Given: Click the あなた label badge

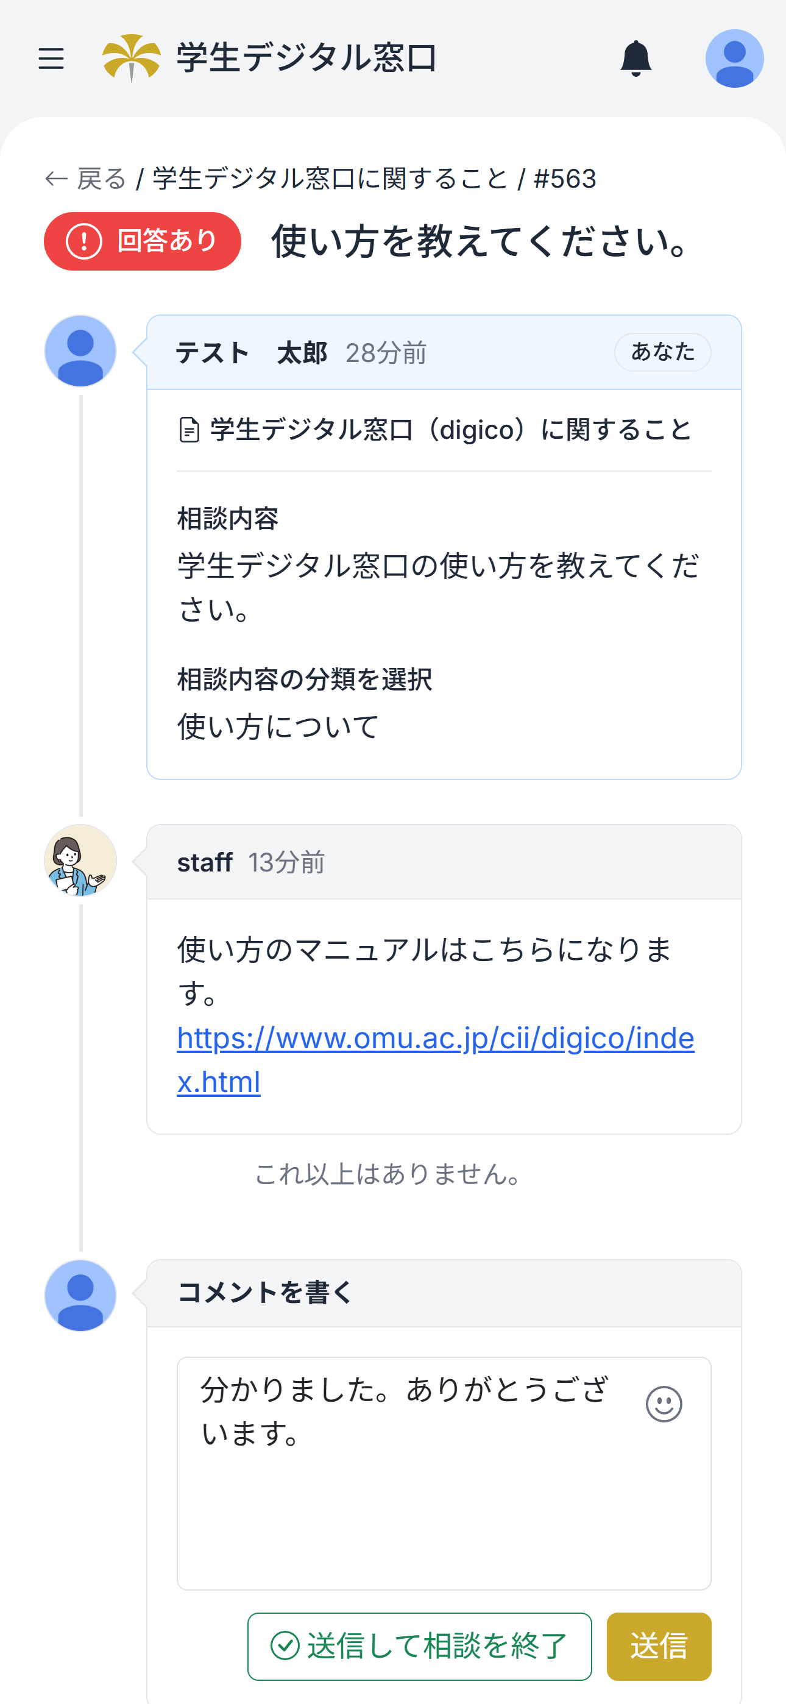Looking at the screenshot, I should coord(662,352).
